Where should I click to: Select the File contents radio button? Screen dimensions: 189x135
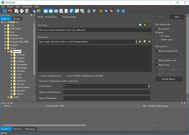tap(156, 29)
